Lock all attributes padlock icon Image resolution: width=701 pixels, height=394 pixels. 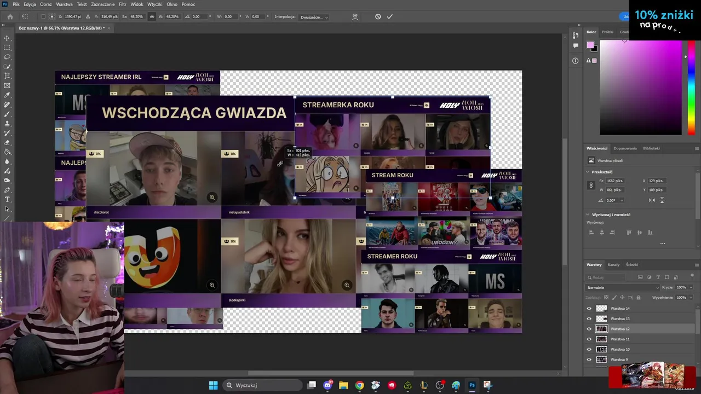pos(639,297)
